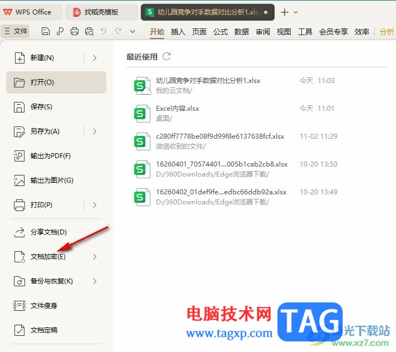Add a new tab with plus icon
Viewport: 396px width, 352px height.
[285, 12]
